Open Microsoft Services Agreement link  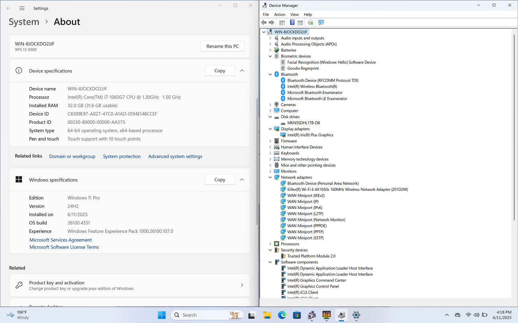point(61,240)
